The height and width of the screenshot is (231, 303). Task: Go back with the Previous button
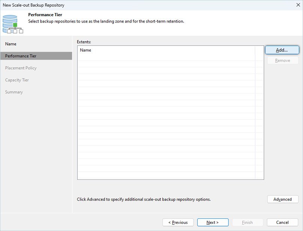[178, 222]
